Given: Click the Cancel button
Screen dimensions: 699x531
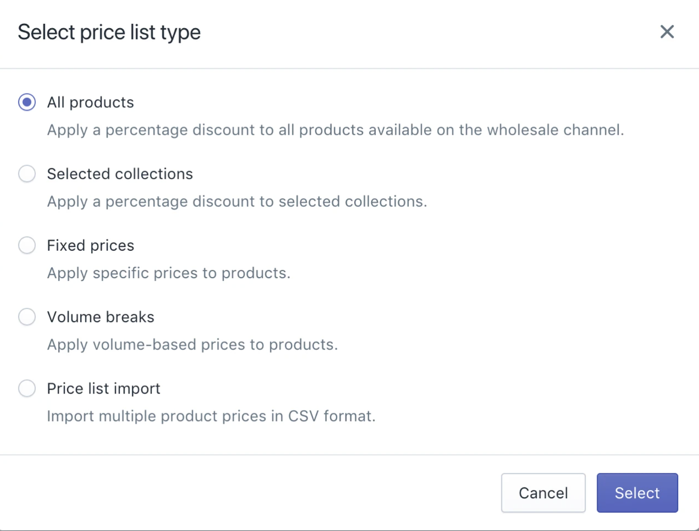Looking at the screenshot, I should [x=543, y=493].
